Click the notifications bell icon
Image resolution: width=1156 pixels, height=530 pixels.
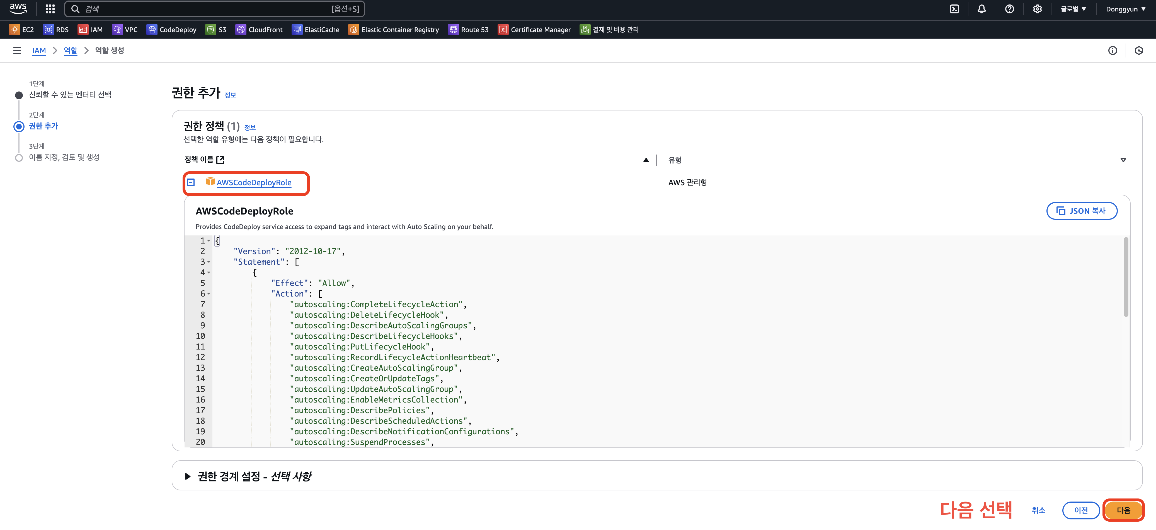click(981, 9)
